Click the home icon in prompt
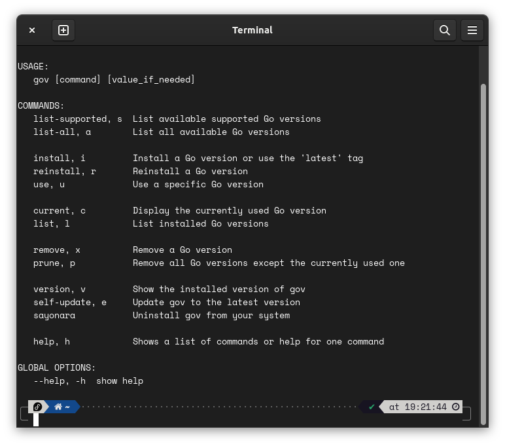 pos(58,407)
